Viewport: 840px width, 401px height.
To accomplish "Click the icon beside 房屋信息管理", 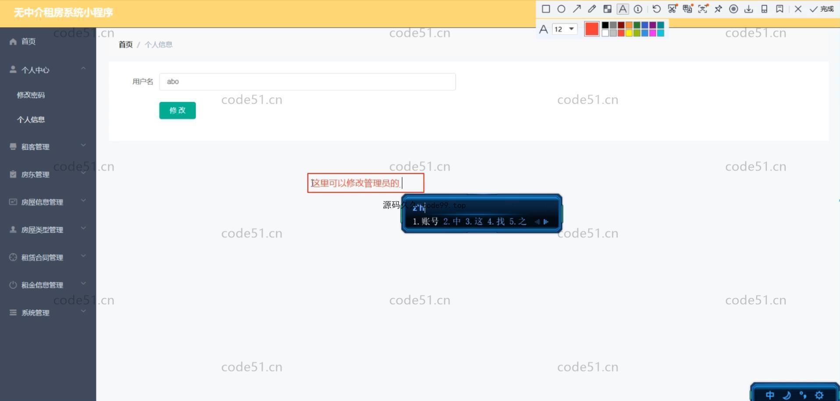I will (13, 202).
